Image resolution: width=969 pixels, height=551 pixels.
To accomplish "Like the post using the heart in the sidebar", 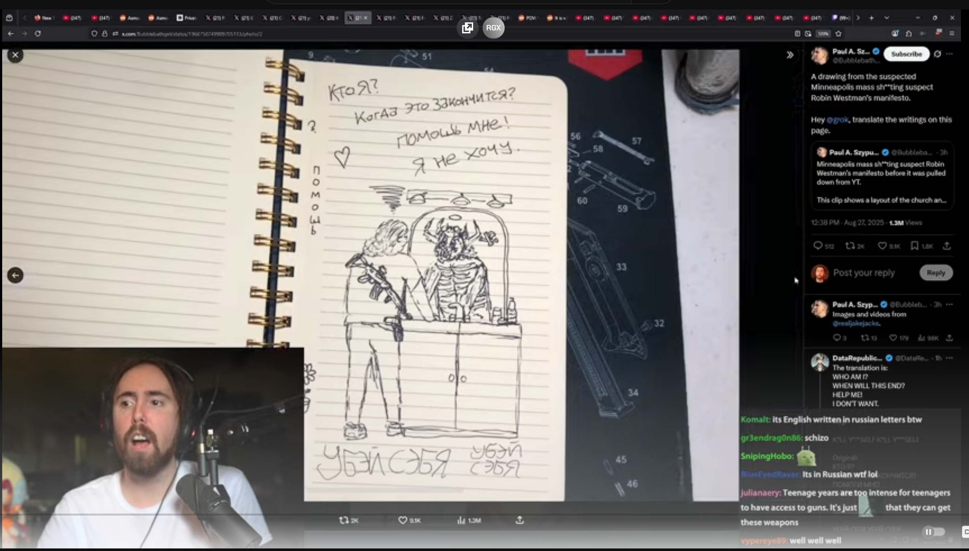I will 881,246.
